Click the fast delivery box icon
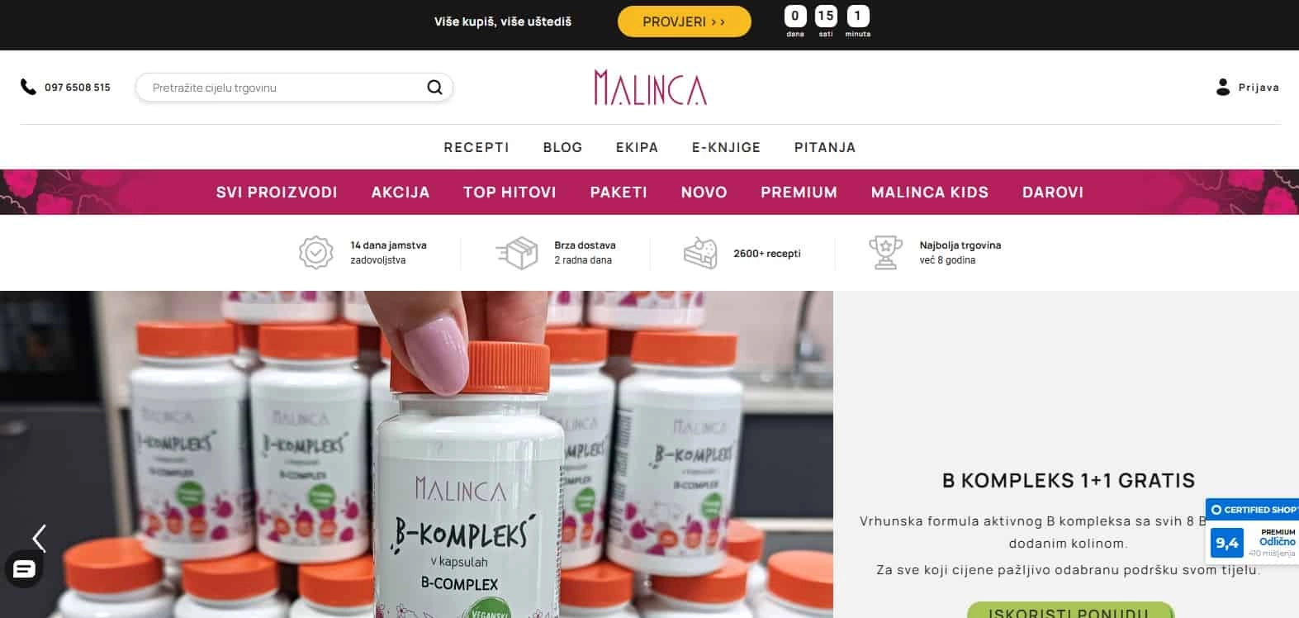1299x618 pixels. click(518, 253)
